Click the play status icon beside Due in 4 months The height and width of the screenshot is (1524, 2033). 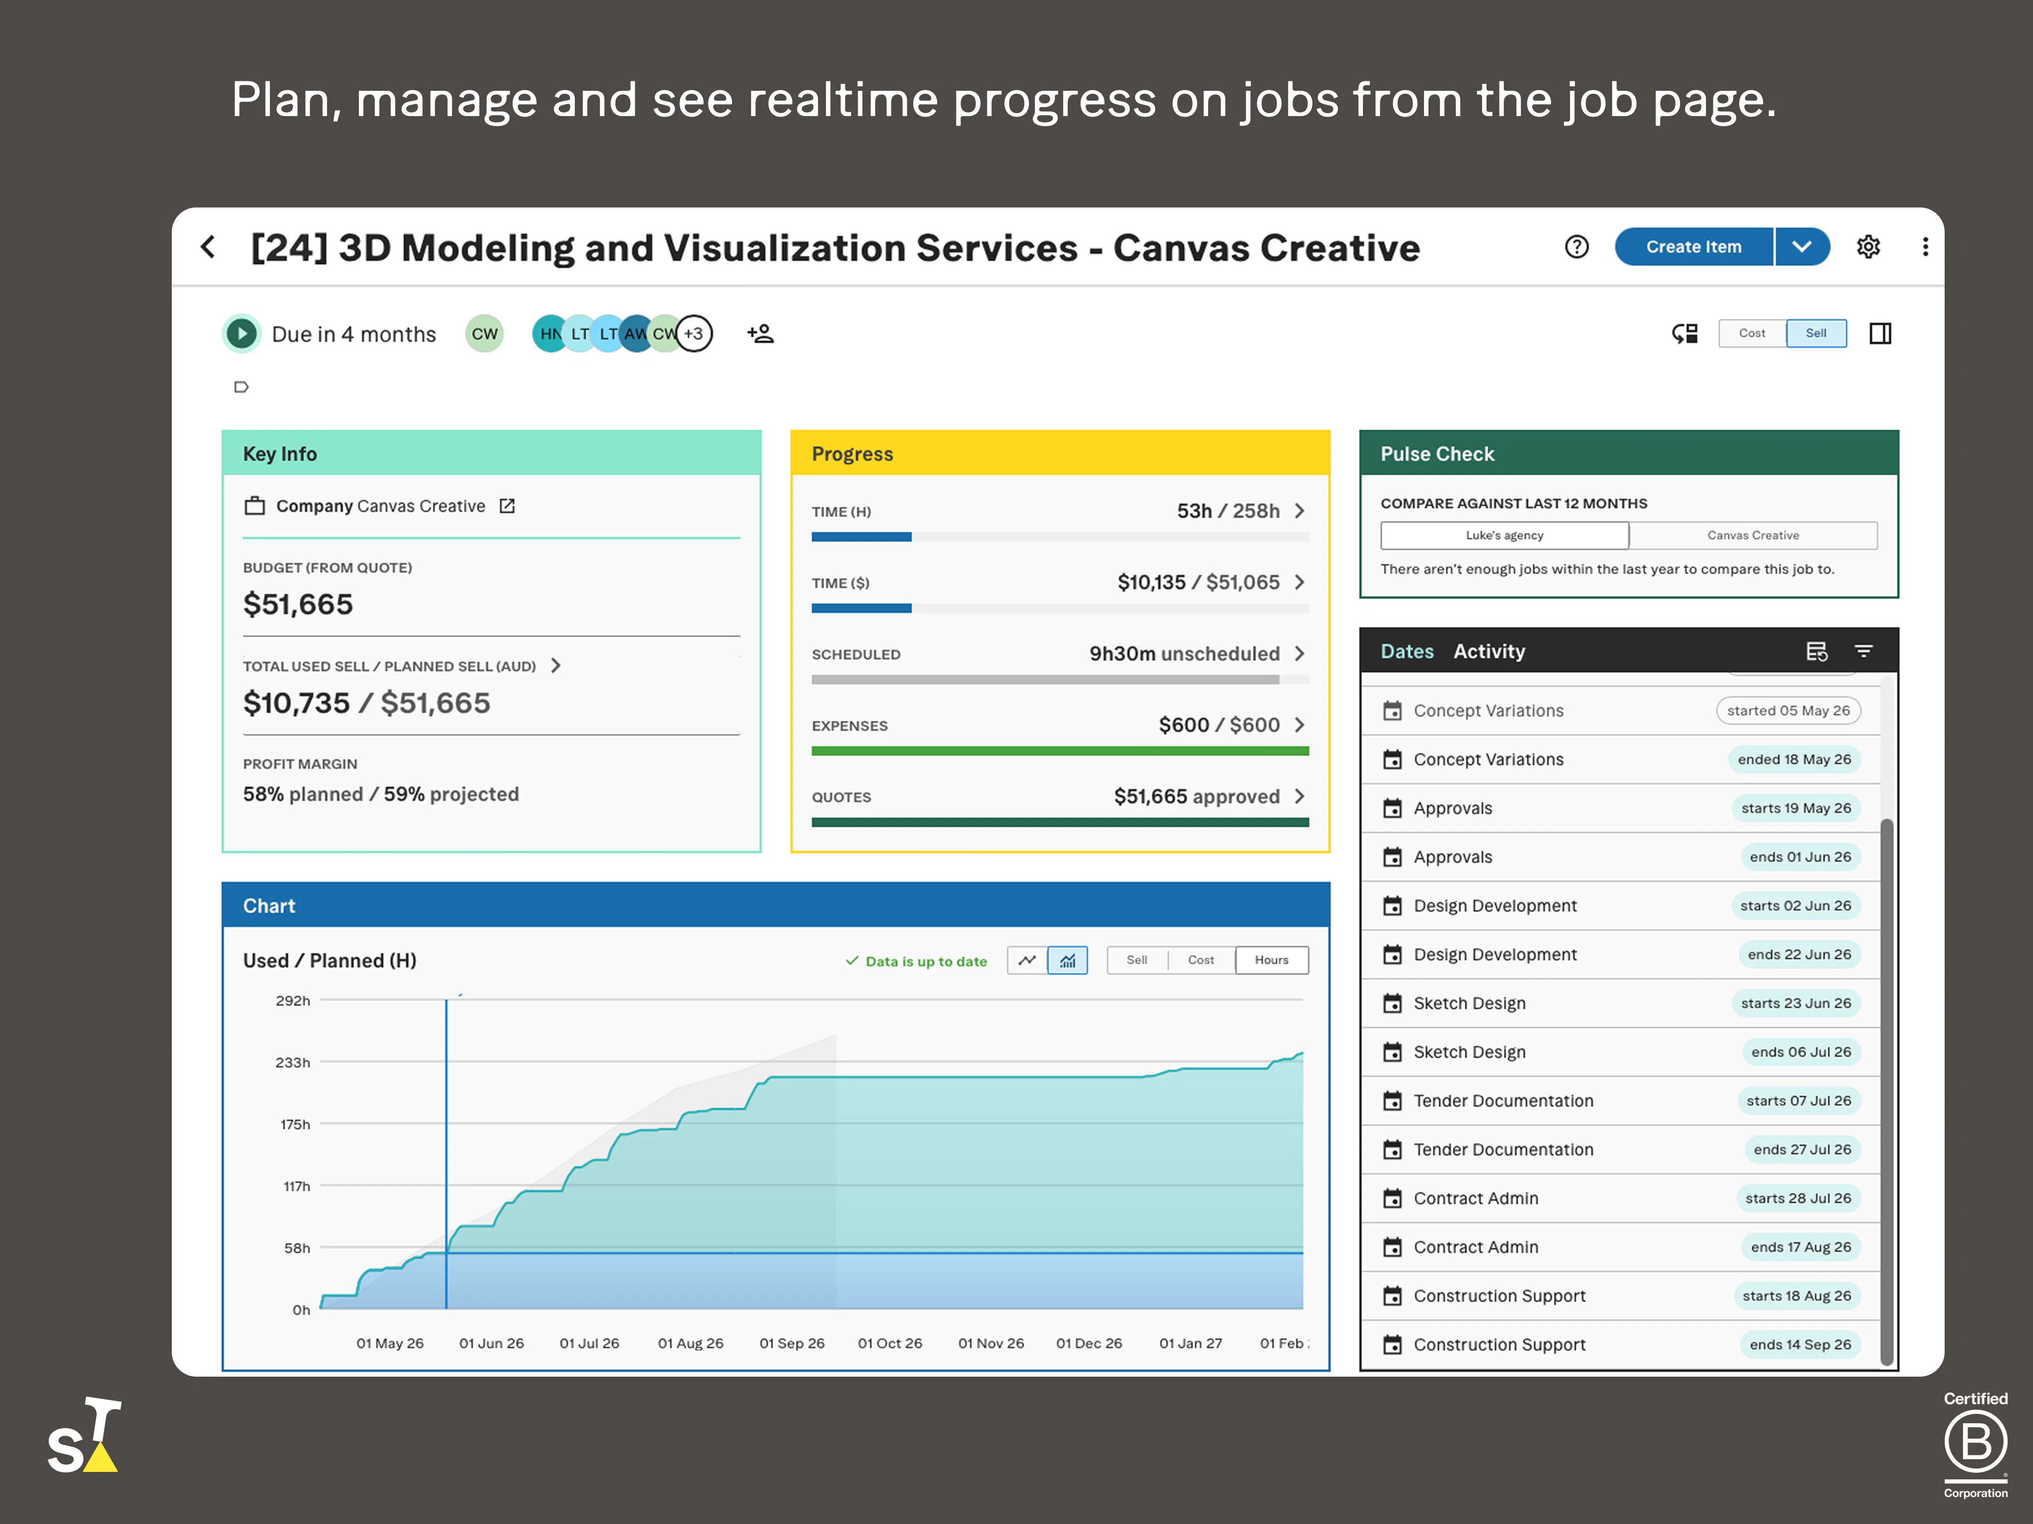[x=242, y=333]
